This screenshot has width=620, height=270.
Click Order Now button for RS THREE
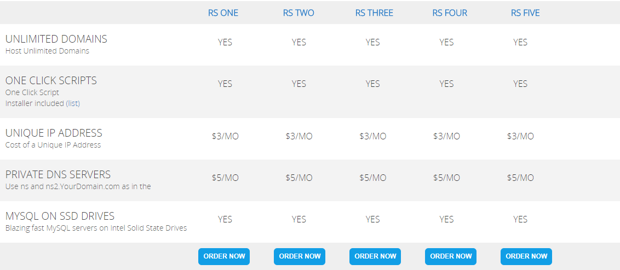click(375, 256)
